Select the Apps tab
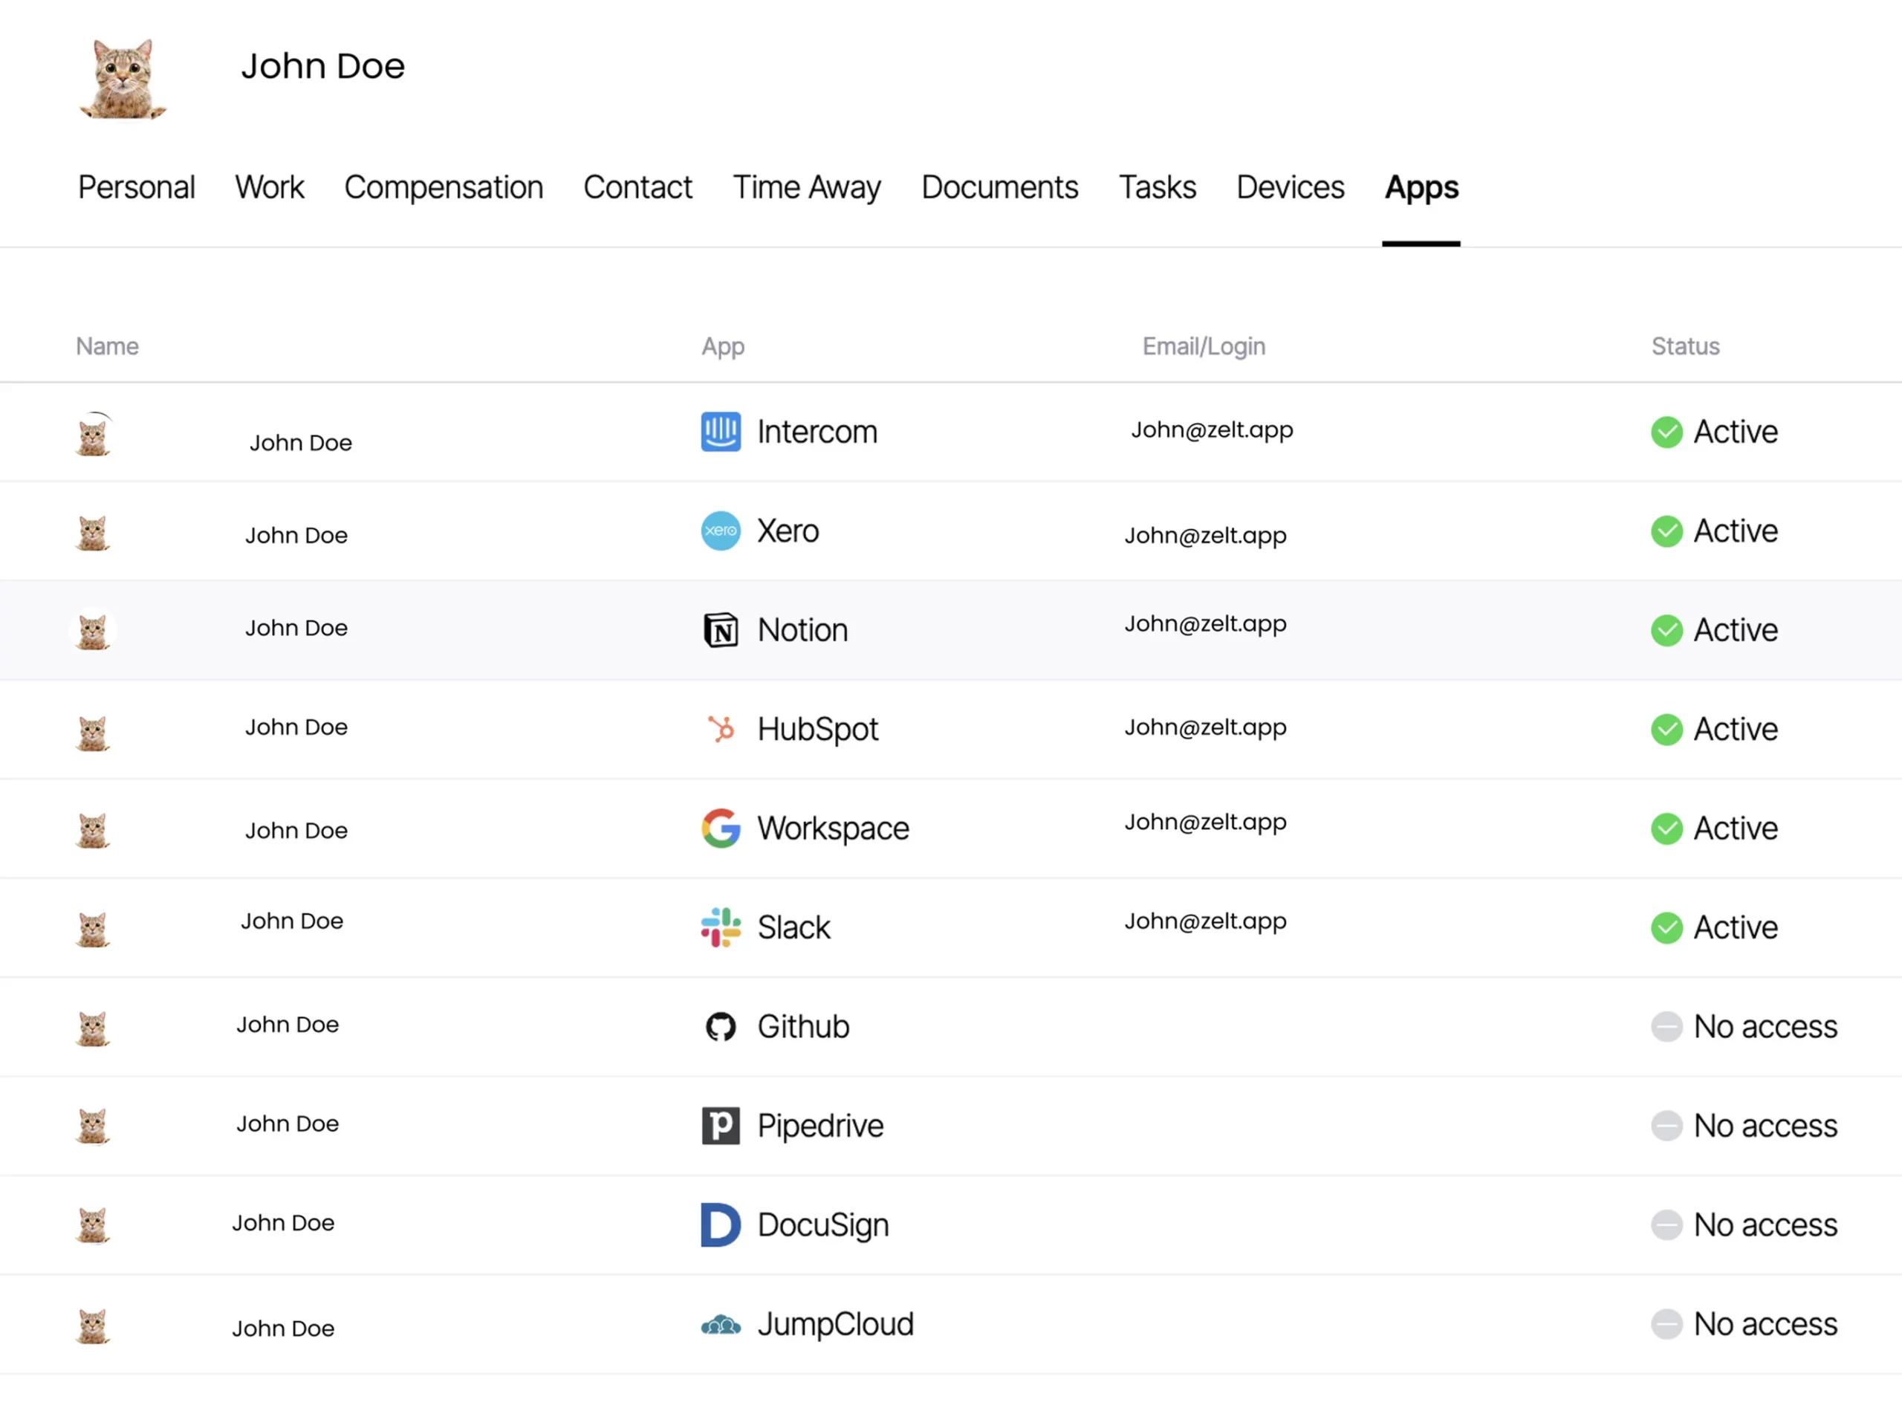Viewport: 1902px width, 1417px height. [x=1421, y=189]
